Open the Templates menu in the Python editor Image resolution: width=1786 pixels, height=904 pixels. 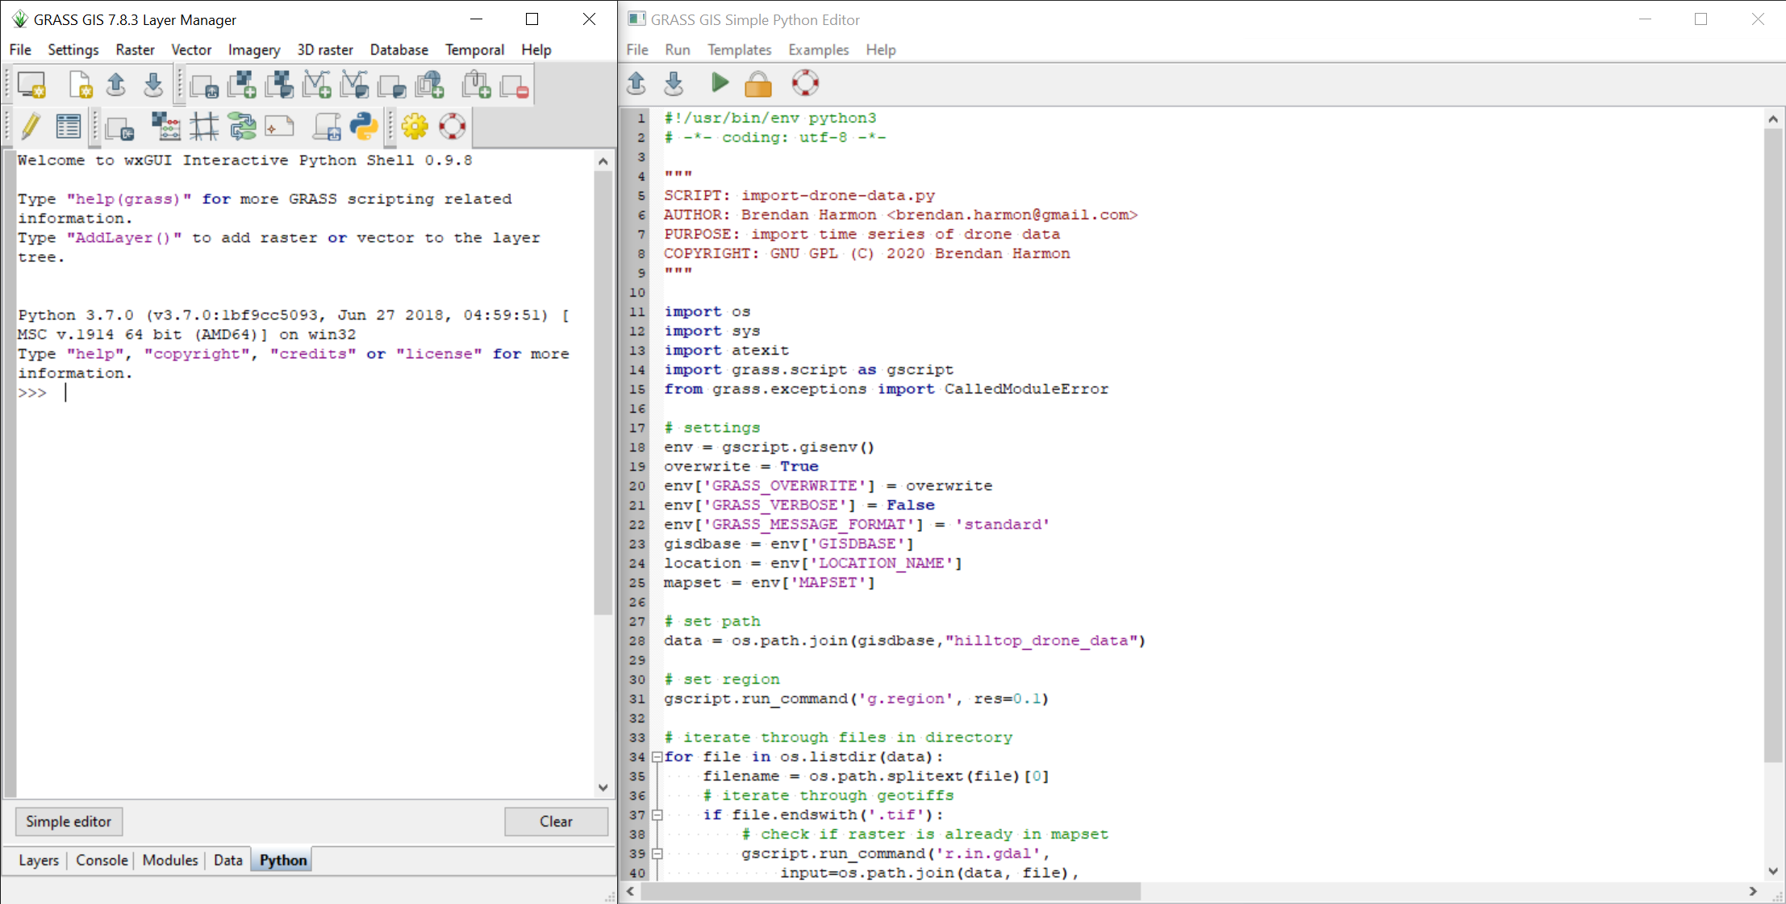pyautogui.click(x=739, y=50)
